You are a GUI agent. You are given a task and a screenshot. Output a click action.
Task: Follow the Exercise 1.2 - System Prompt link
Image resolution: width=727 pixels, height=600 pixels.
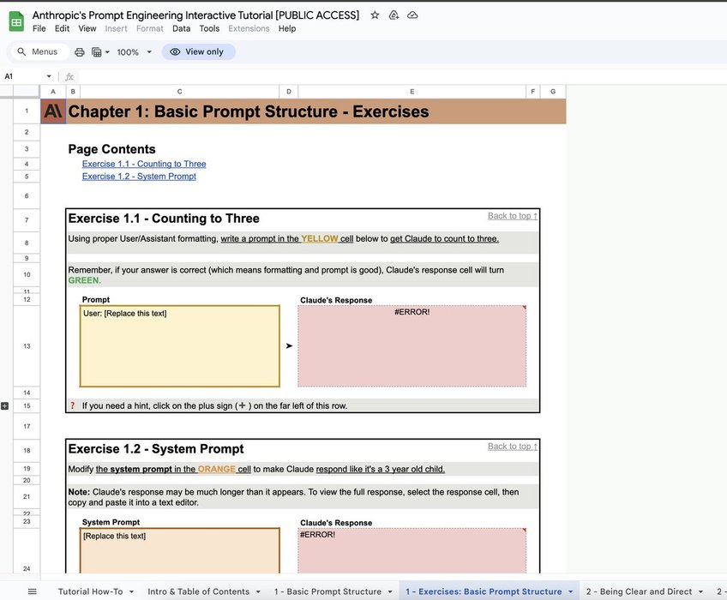point(139,177)
